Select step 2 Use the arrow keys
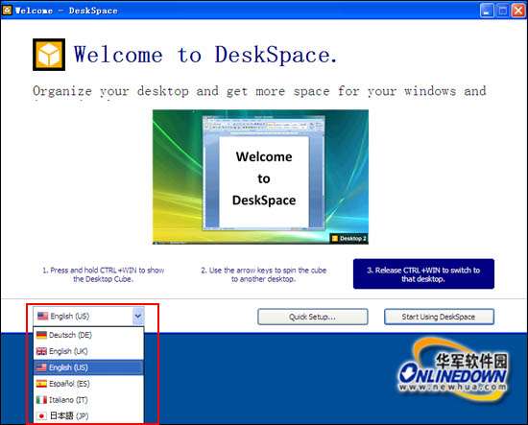The width and height of the screenshot is (528, 425). (x=264, y=274)
